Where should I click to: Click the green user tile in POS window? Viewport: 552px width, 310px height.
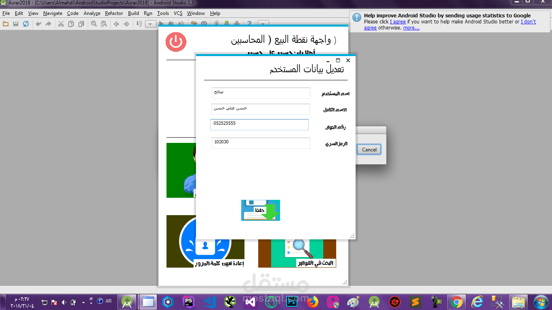(x=181, y=170)
